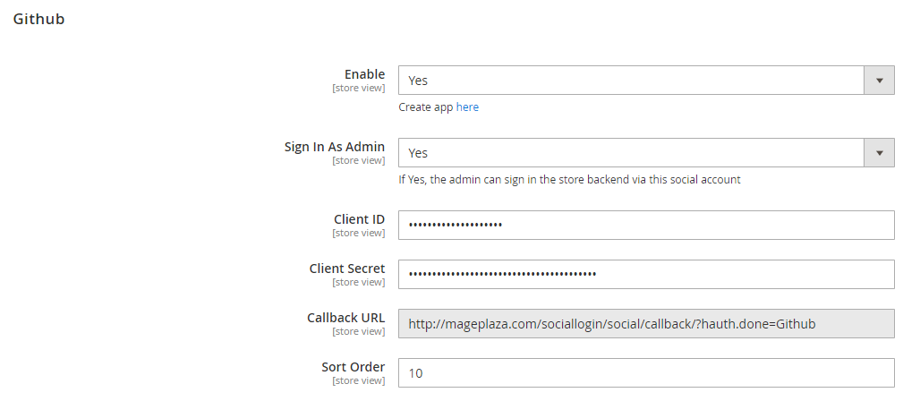Click the Enable field label

click(x=365, y=74)
